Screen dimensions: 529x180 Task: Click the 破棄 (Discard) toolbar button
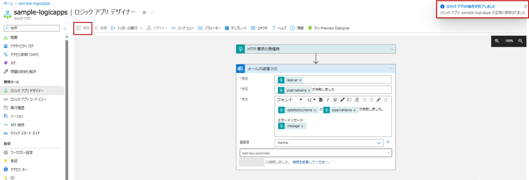click(x=101, y=28)
